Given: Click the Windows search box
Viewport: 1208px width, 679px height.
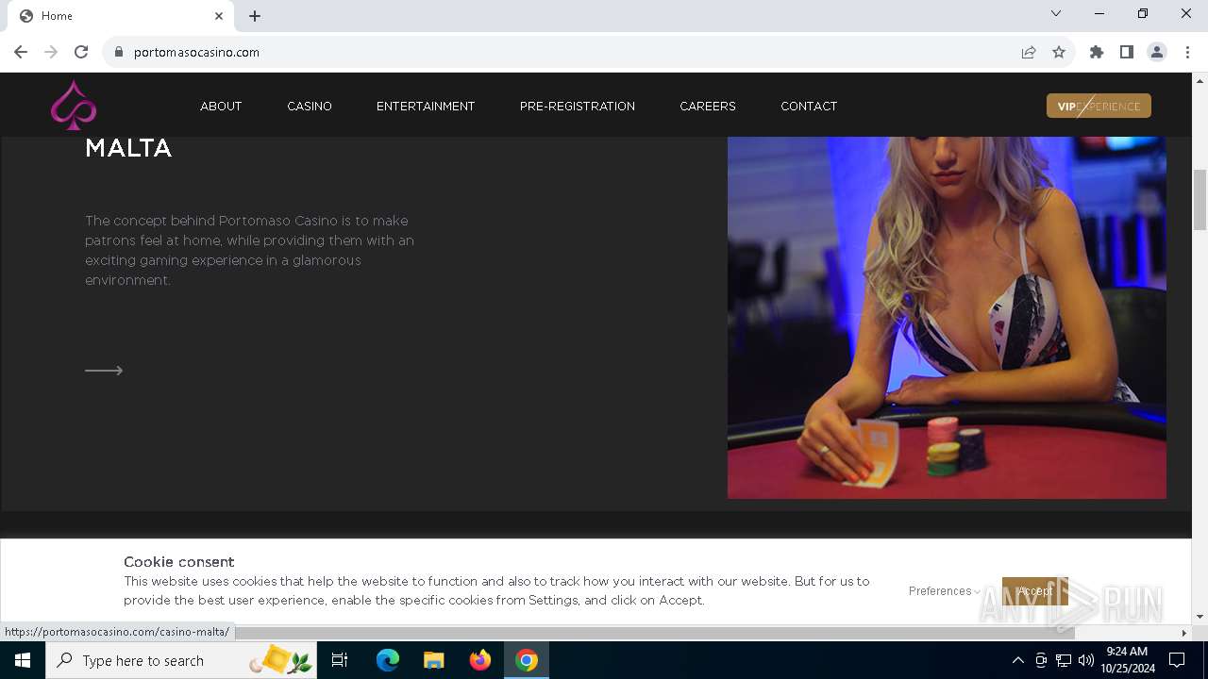Looking at the screenshot, I should pyautogui.click(x=181, y=660).
